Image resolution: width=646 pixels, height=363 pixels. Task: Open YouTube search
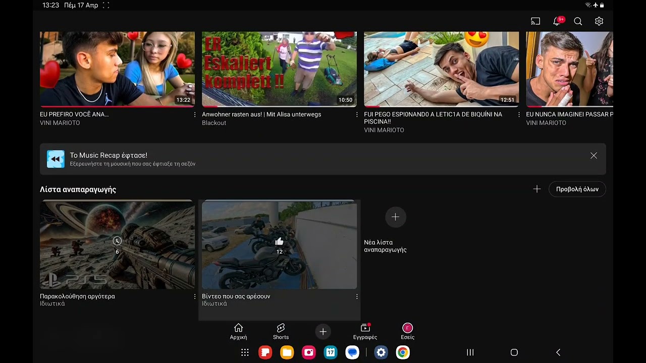[x=578, y=21]
